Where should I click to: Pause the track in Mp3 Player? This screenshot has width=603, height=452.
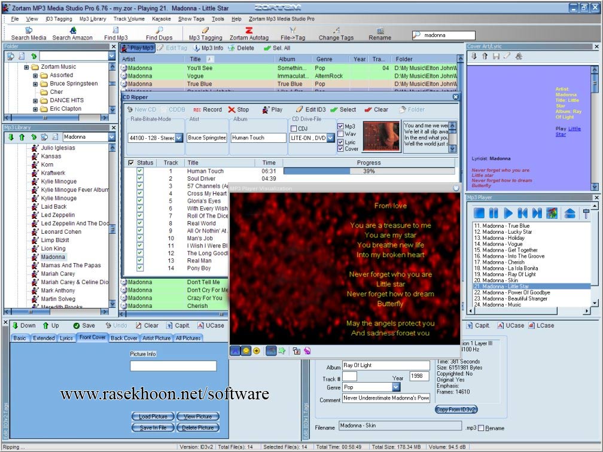click(494, 213)
